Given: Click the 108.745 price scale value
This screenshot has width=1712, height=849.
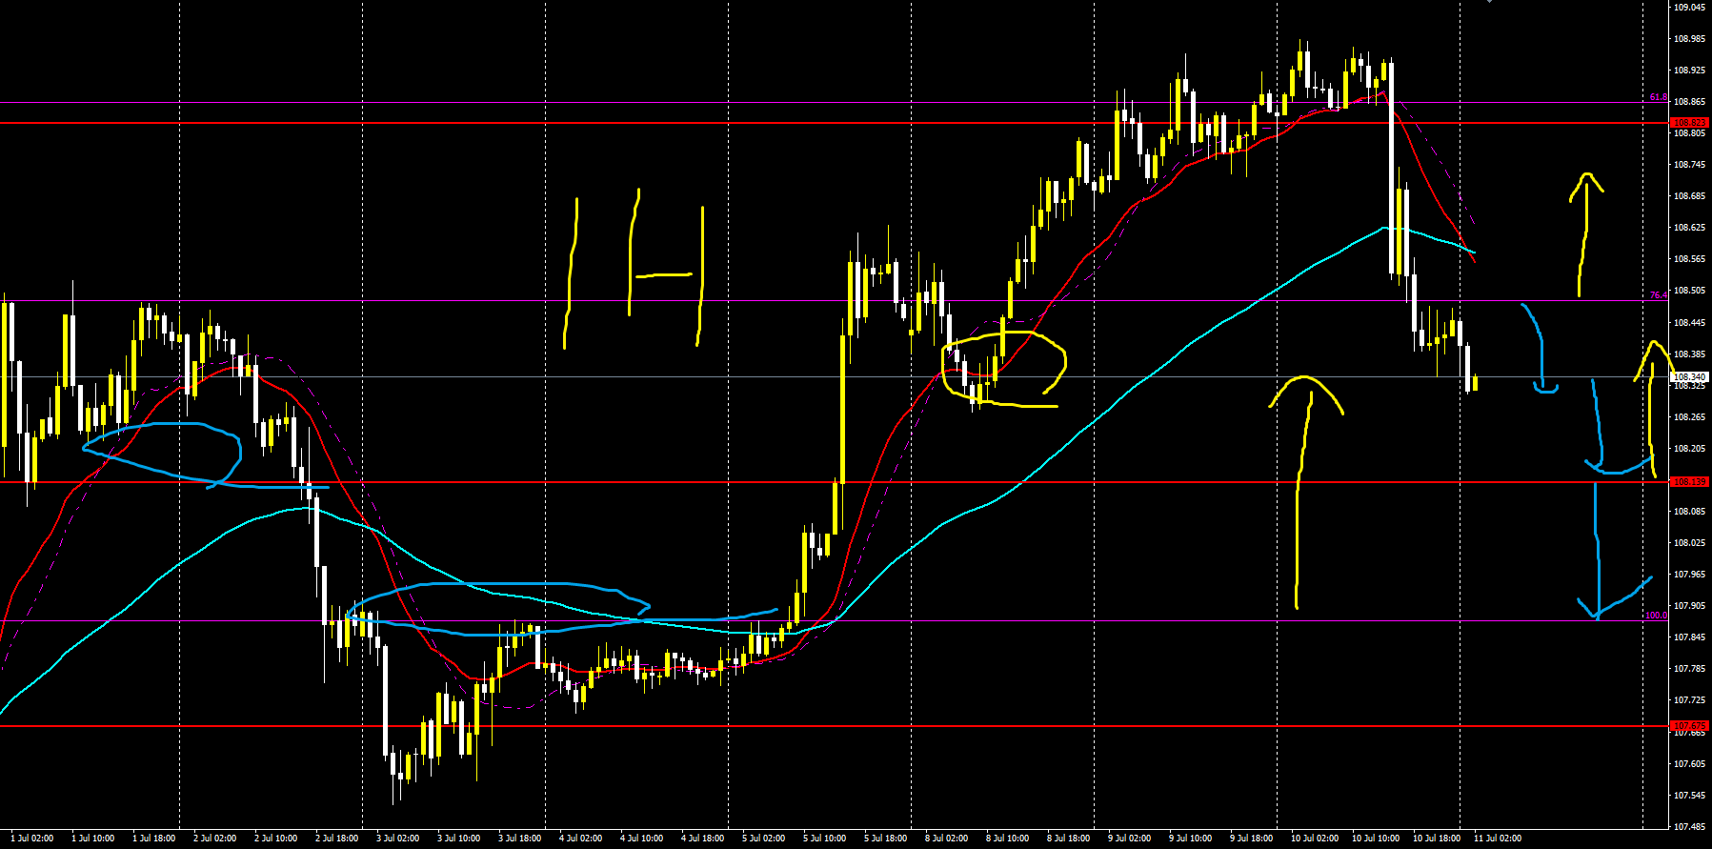Looking at the screenshot, I should click(1690, 165).
